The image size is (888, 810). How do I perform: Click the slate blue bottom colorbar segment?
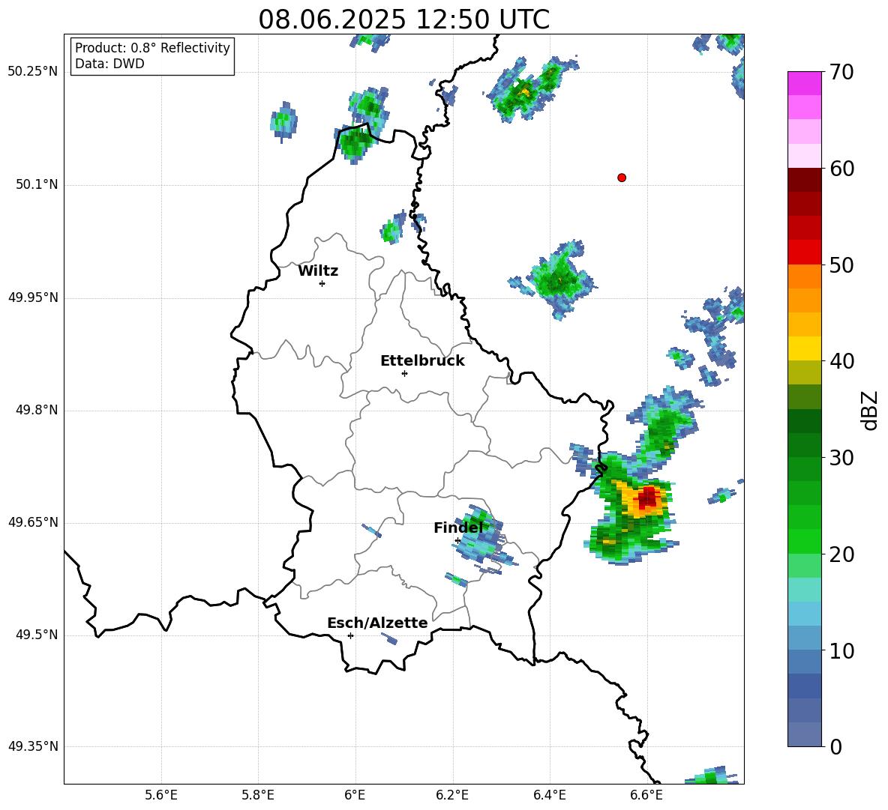click(x=804, y=734)
